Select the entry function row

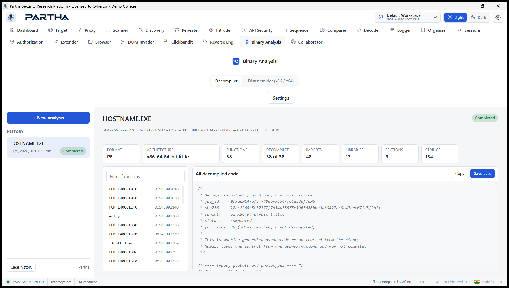click(x=144, y=216)
